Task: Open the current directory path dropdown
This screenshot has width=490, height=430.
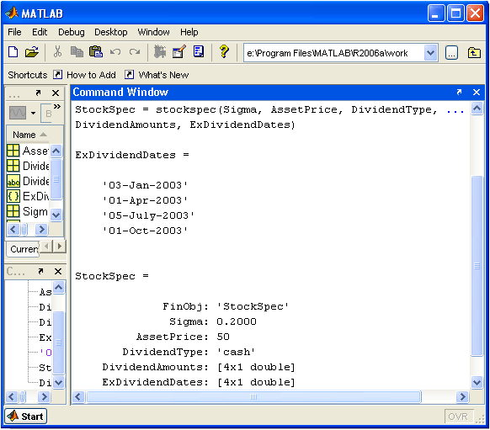Action: pos(430,53)
